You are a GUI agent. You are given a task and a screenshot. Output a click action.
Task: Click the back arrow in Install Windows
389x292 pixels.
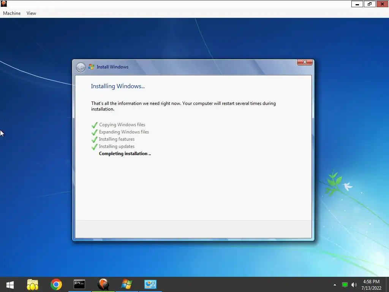[81, 67]
